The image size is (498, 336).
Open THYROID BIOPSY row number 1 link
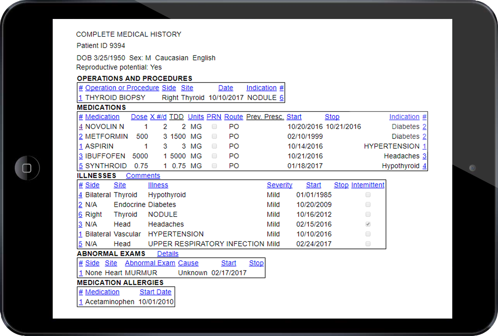(x=81, y=98)
